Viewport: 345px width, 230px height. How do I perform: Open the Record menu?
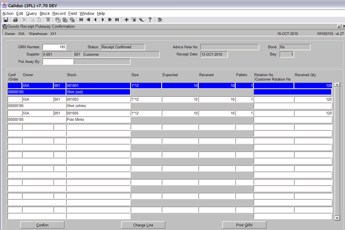tap(59, 13)
